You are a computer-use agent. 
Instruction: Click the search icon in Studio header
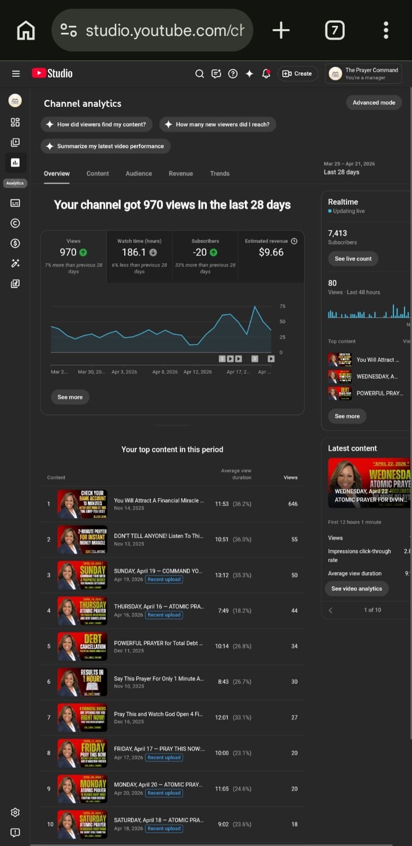[x=199, y=73]
